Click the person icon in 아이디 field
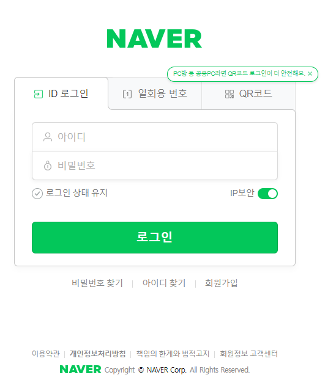This screenshot has width=325, height=386. [x=48, y=137]
